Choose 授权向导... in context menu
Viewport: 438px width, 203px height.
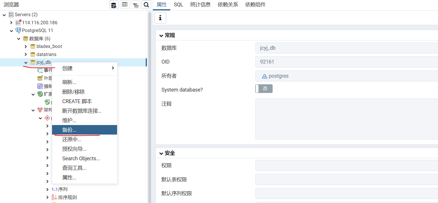pyautogui.click(x=85, y=149)
